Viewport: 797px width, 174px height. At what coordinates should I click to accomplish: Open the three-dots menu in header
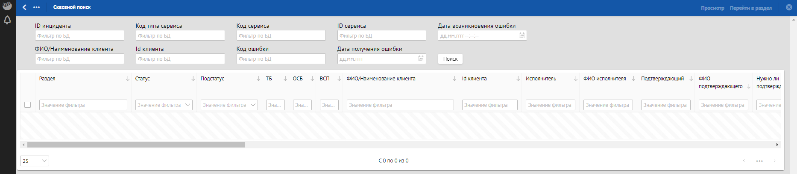pyautogui.click(x=36, y=7)
